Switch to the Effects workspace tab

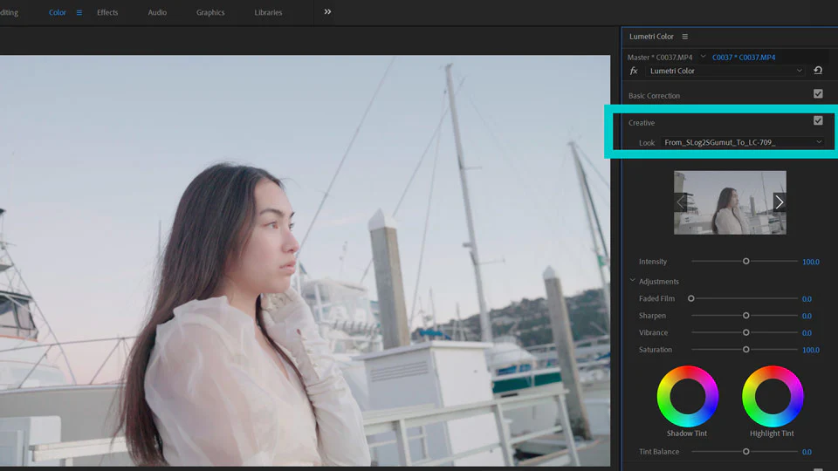coord(107,13)
